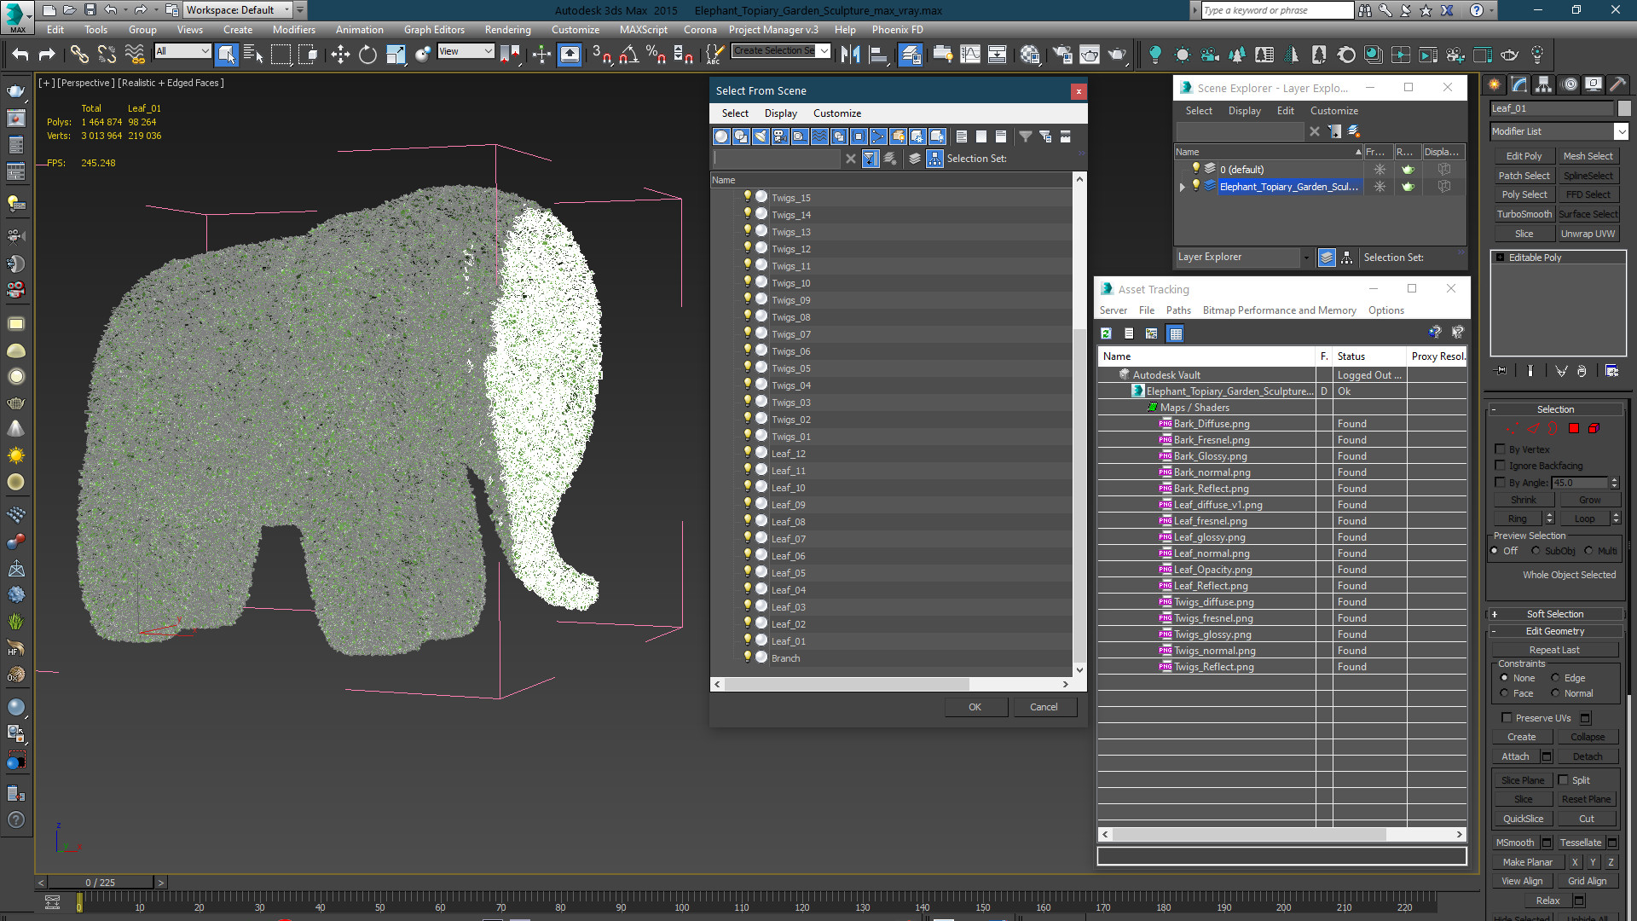Toggle visibility bulb of Leaf_12
The image size is (1637, 921).
pyautogui.click(x=748, y=453)
